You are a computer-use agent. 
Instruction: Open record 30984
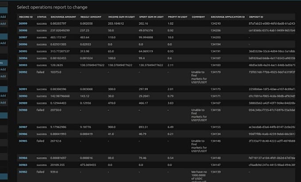point(23,158)
